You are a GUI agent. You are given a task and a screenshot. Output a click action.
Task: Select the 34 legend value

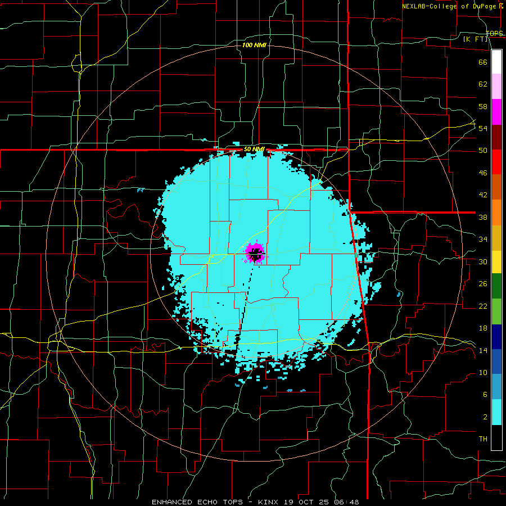pos(483,240)
